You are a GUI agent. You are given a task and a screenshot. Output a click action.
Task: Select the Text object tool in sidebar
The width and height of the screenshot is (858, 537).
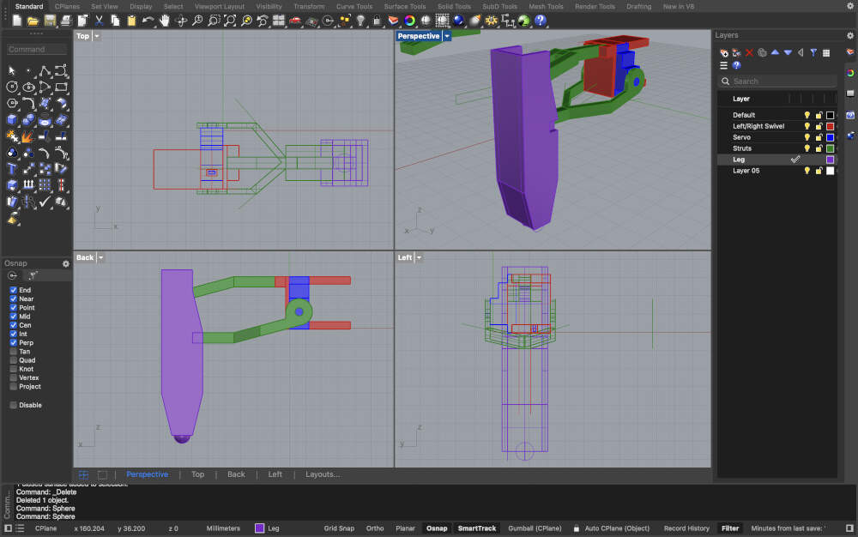point(12,169)
